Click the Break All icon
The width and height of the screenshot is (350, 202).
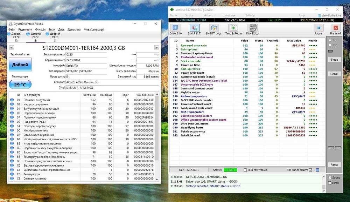[x=336, y=28]
